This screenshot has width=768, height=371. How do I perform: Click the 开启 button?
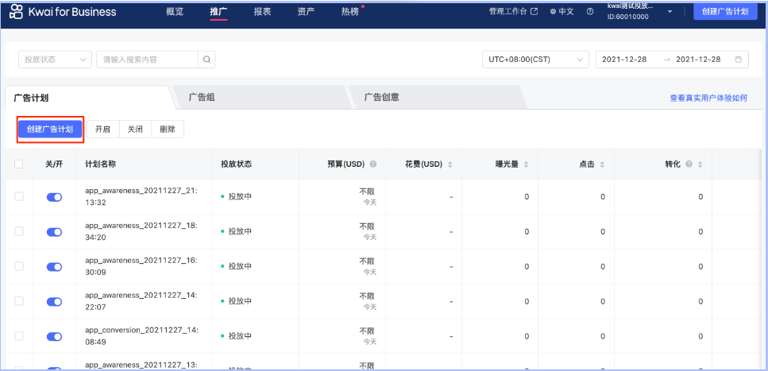(x=103, y=129)
